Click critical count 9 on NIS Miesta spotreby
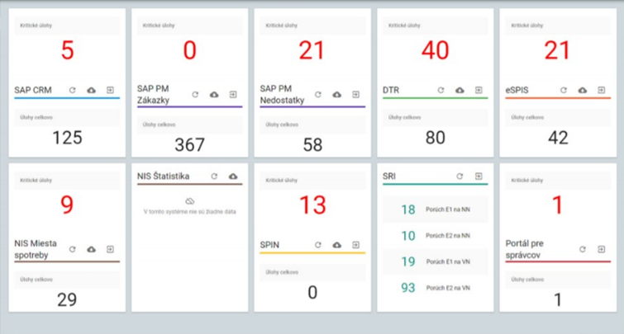 67,205
